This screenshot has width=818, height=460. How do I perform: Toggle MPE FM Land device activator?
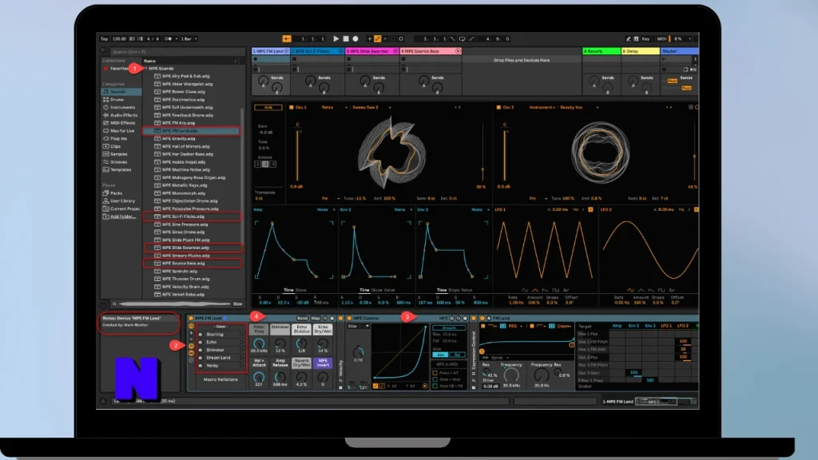click(191, 318)
